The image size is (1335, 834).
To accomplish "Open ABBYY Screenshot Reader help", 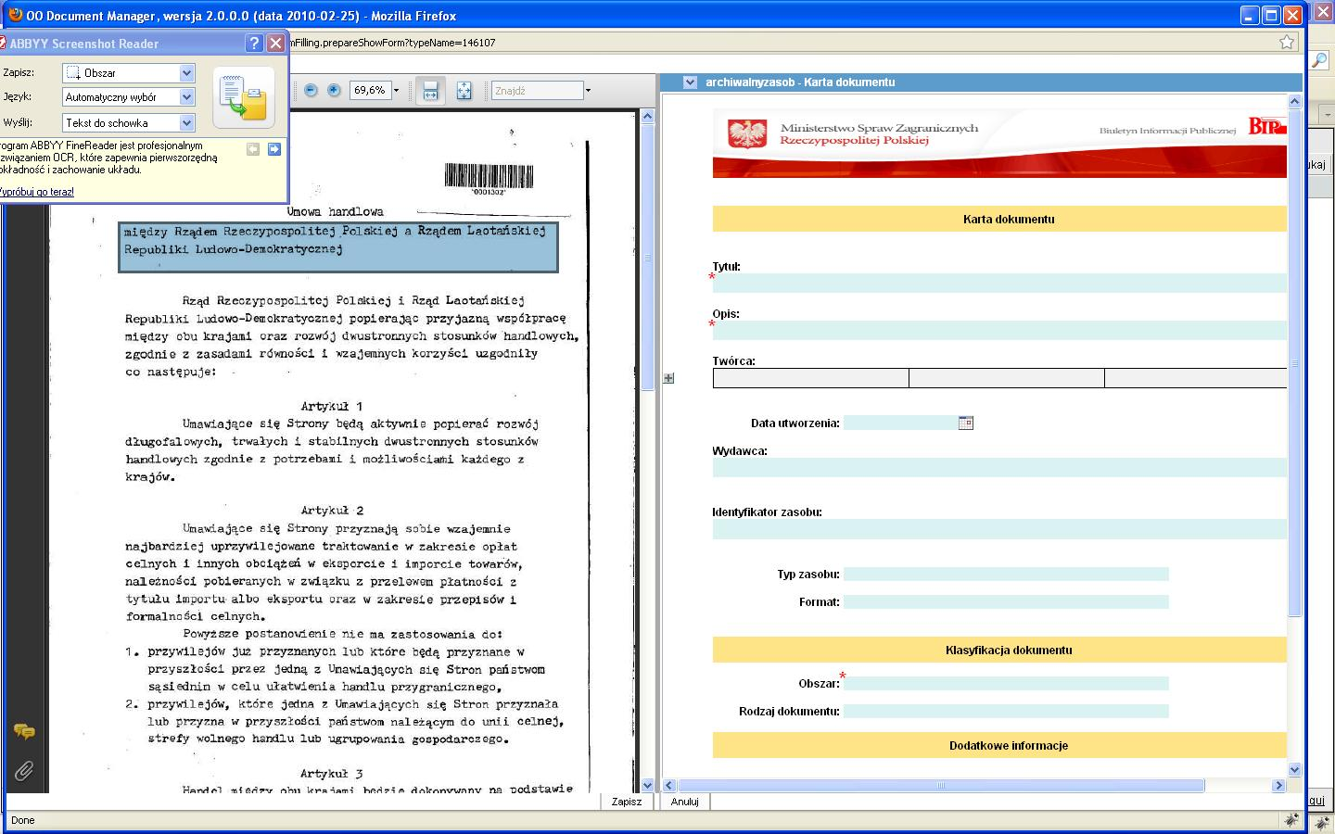I will pyautogui.click(x=255, y=44).
